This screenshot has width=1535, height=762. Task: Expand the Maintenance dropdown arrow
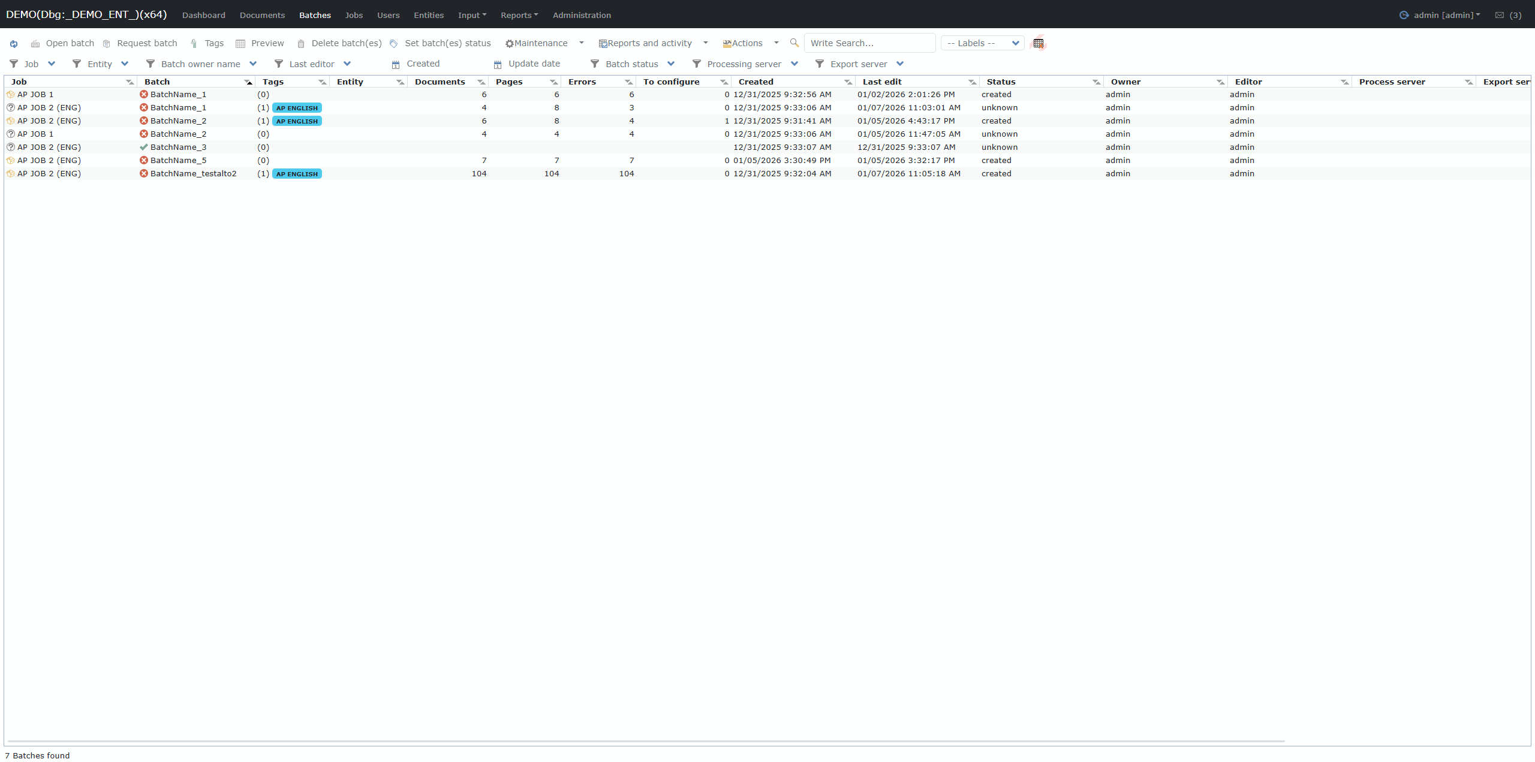pos(581,43)
